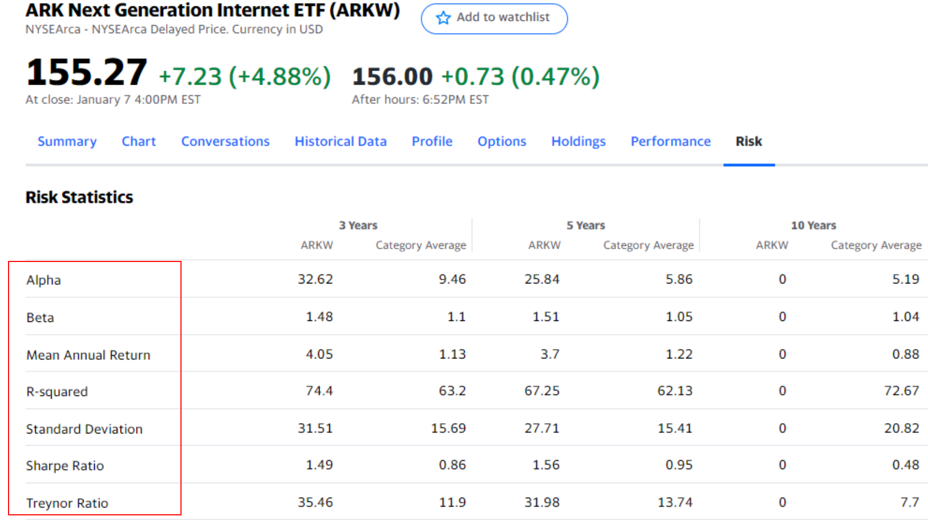928x525 pixels.
Task: Click the Beta row label
Action: click(x=40, y=318)
